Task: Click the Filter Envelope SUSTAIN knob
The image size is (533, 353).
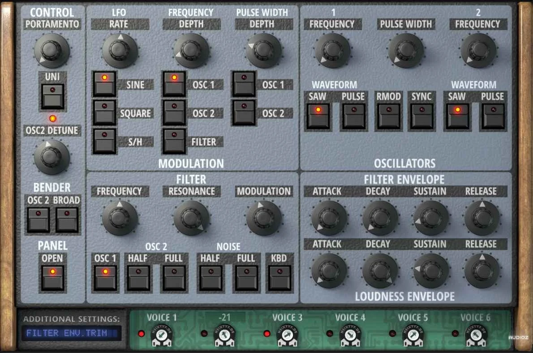Action: coord(431,218)
